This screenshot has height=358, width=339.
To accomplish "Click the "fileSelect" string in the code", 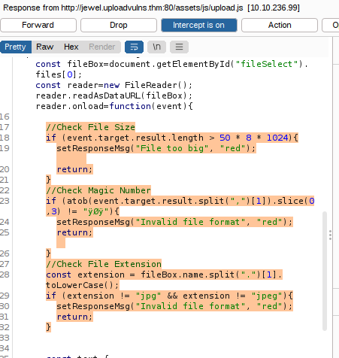I will pyautogui.click(x=267, y=64).
